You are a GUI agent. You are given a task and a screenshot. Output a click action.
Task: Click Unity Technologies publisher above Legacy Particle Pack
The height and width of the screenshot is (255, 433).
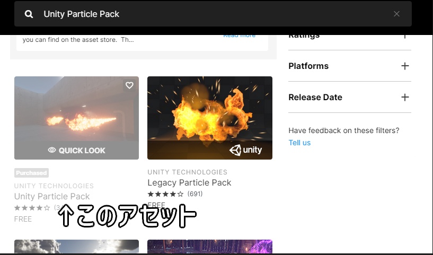point(188,172)
